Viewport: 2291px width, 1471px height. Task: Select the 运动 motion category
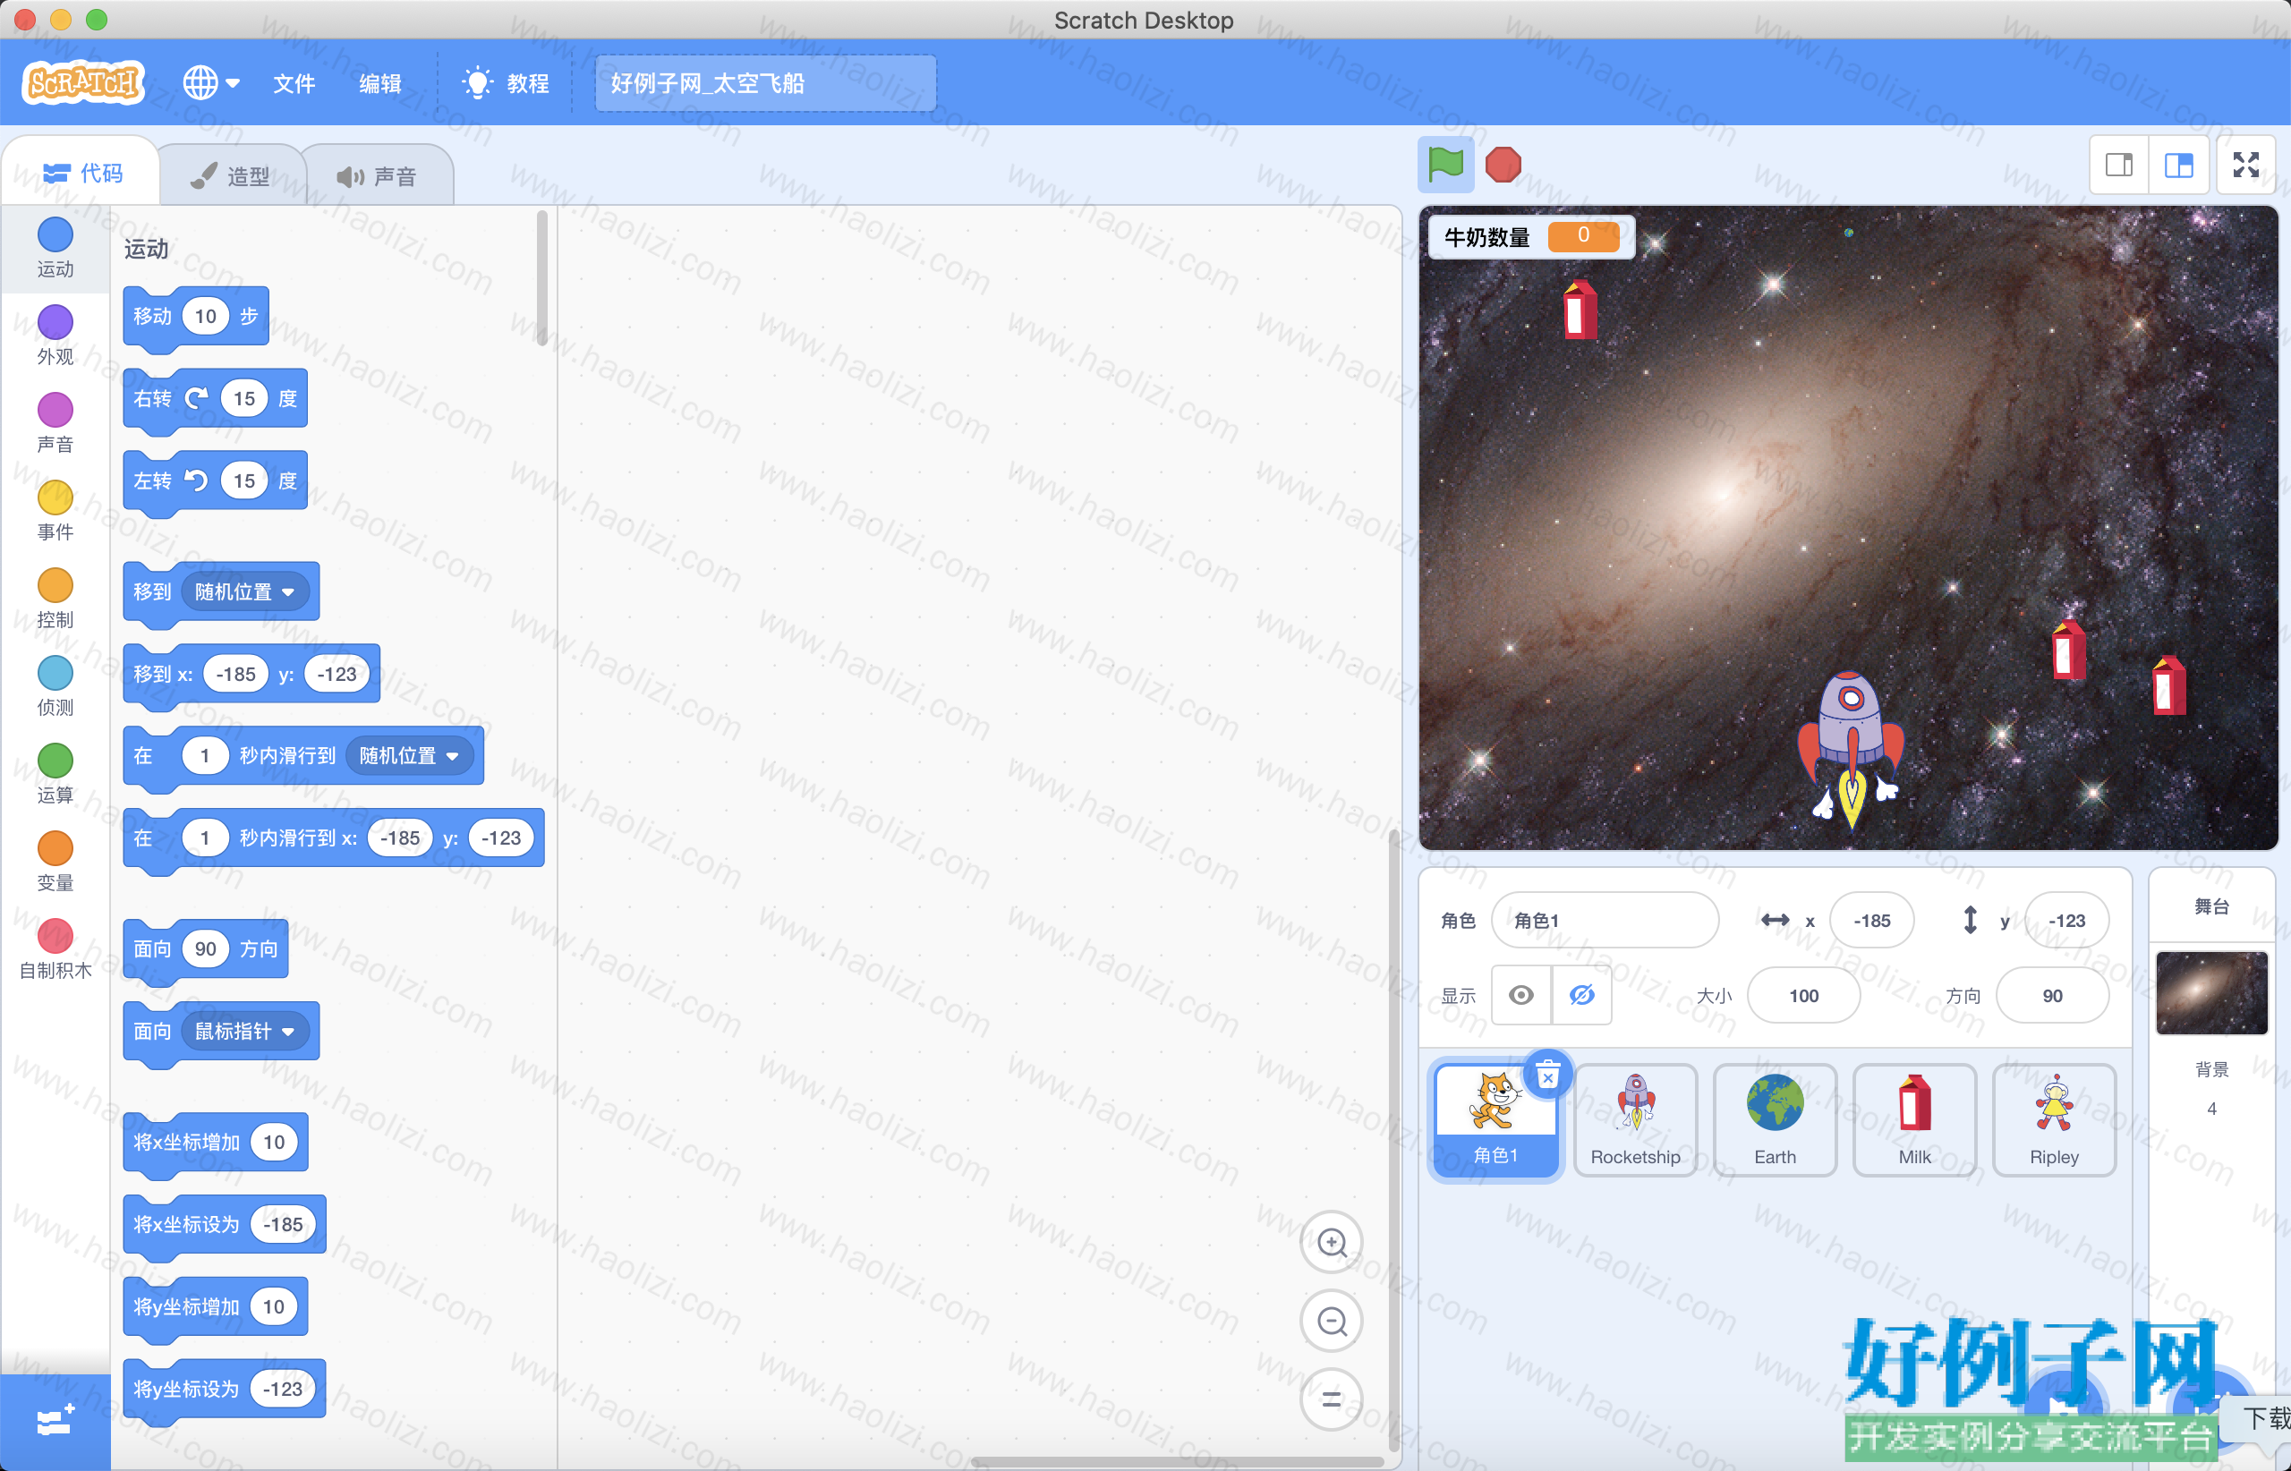[55, 247]
